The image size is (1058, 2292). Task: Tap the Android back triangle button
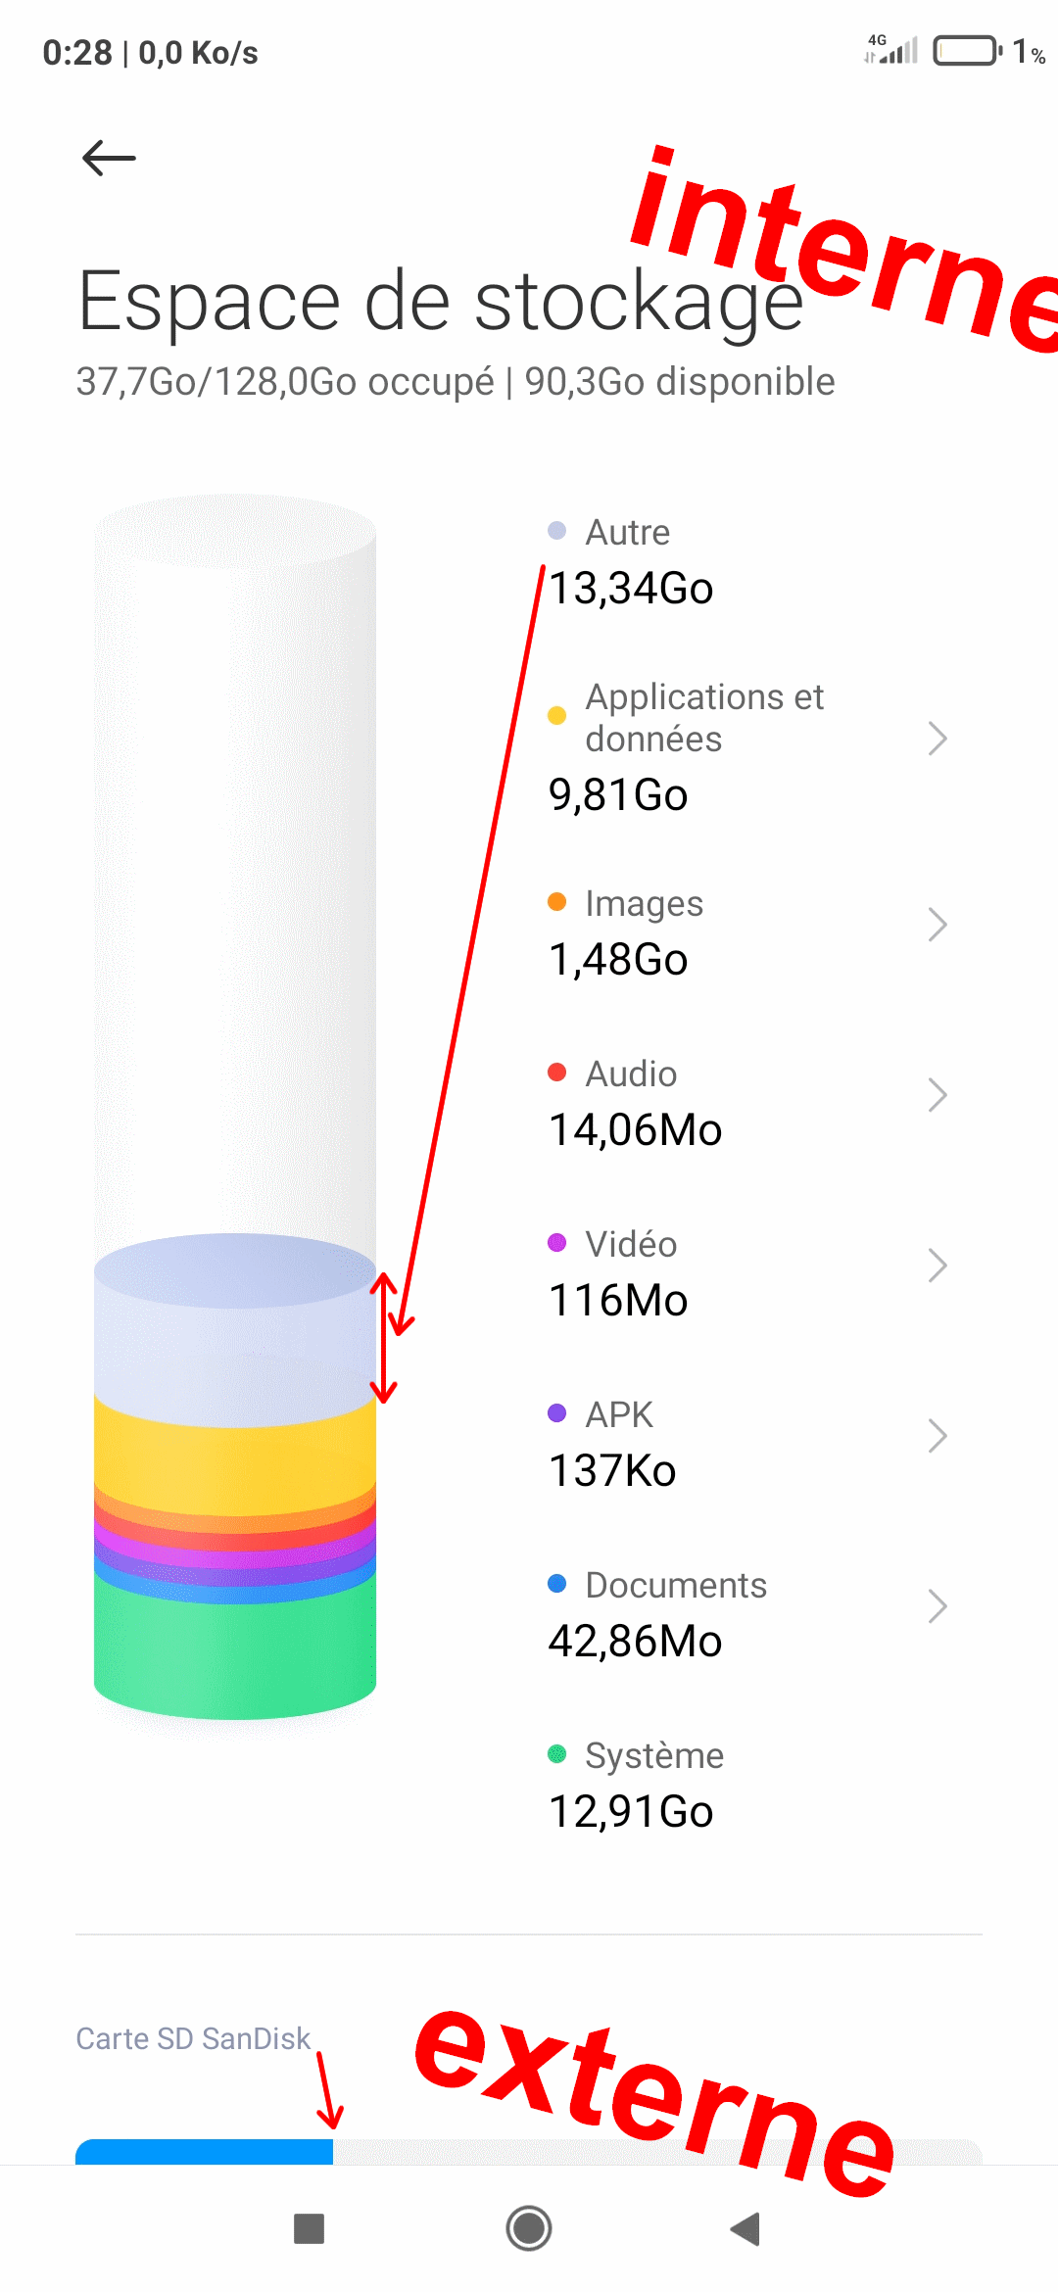745,2228
